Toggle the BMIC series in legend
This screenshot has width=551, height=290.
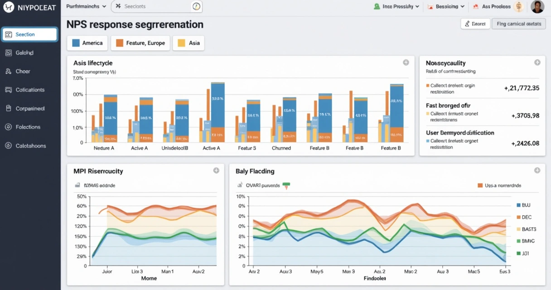(x=525, y=241)
